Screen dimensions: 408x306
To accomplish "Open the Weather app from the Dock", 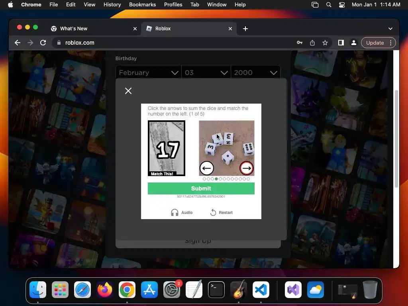I will (x=316, y=289).
